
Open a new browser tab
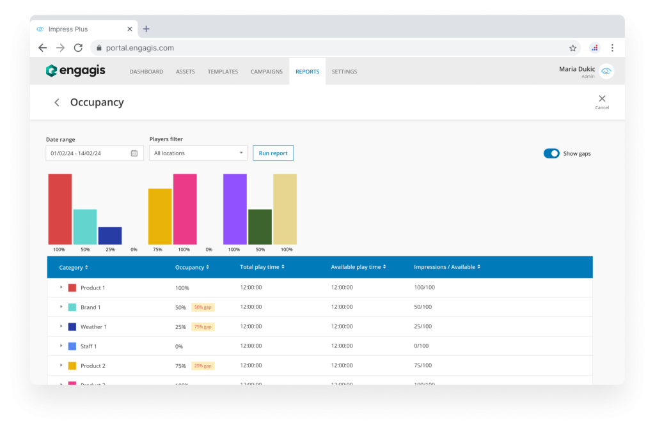coord(146,29)
